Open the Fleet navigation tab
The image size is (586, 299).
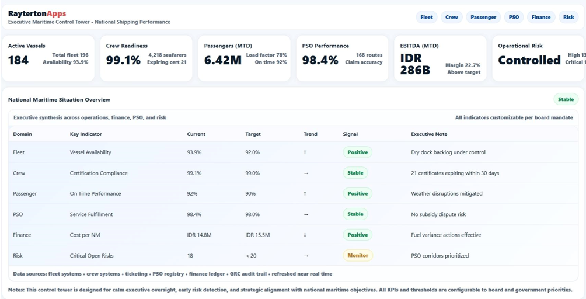(427, 17)
